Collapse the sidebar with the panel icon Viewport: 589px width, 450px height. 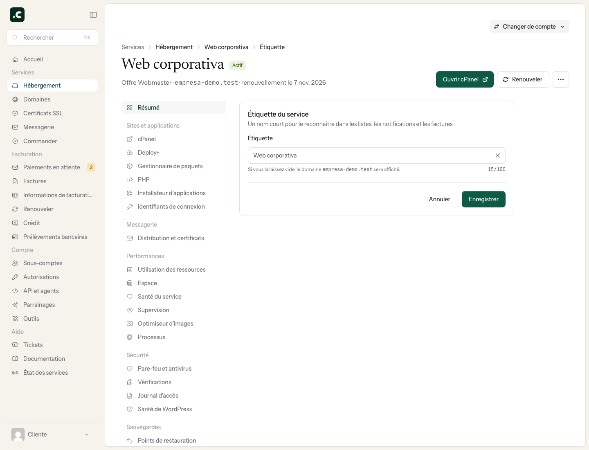[x=93, y=15]
